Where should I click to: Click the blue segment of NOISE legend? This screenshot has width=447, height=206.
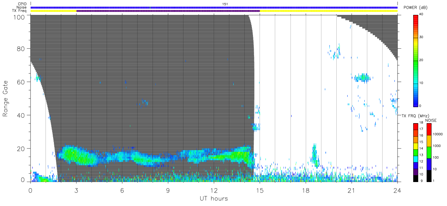429,163
